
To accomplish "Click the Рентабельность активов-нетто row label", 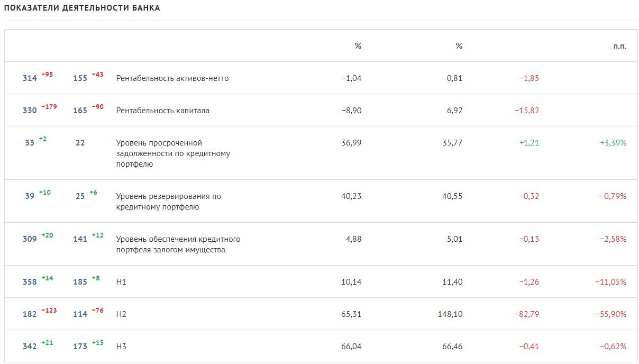I will pos(172,78).
